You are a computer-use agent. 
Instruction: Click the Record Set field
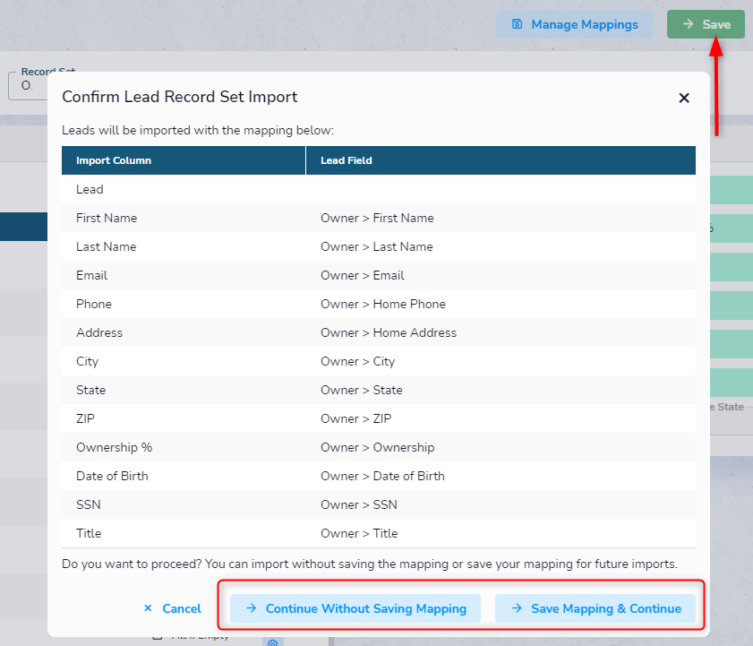tap(28, 85)
